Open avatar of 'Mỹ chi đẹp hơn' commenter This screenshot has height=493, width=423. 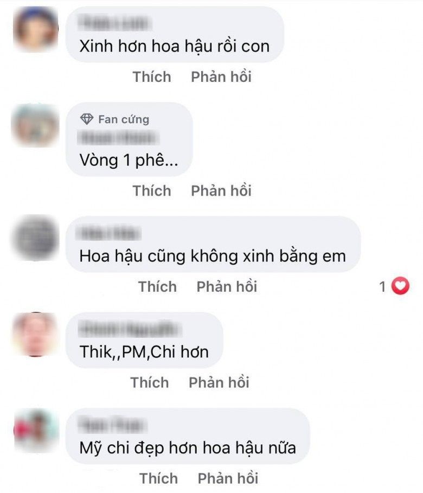[x=36, y=430]
